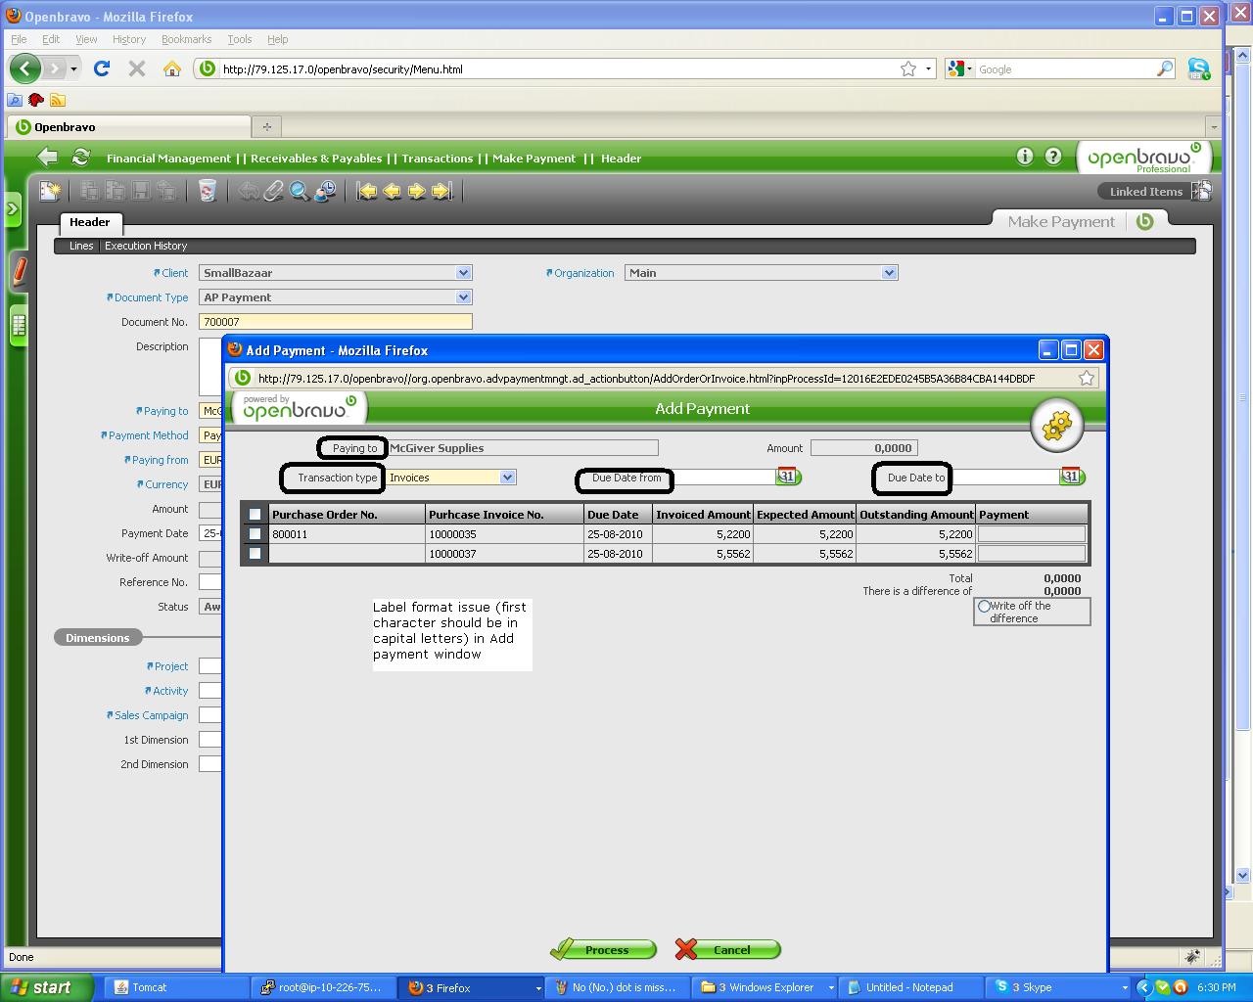Open the Transaction type dropdown
Image resolution: width=1253 pixels, height=1002 pixels.
[507, 478]
